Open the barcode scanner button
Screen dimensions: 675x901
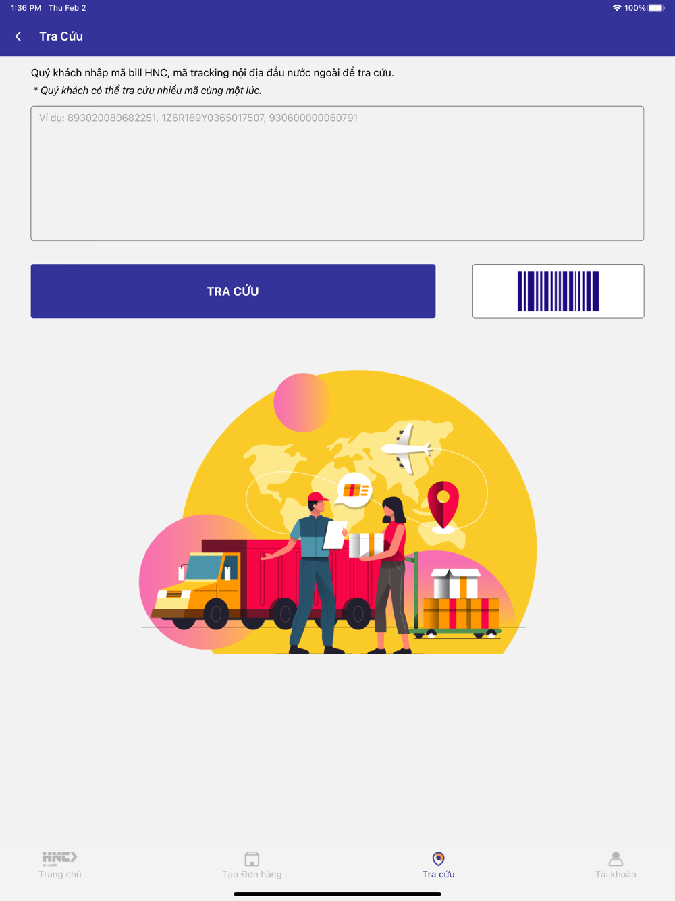pyautogui.click(x=558, y=291)
